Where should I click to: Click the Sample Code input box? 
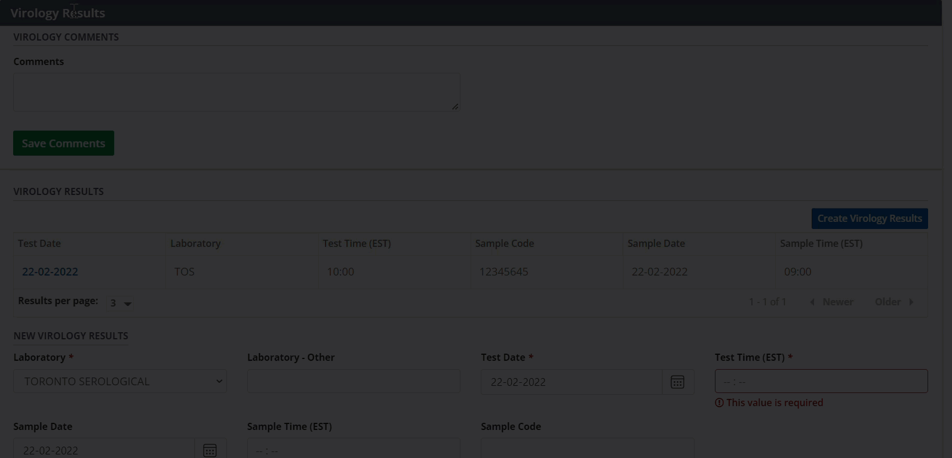pyautogui.click(x=587, y=450)
